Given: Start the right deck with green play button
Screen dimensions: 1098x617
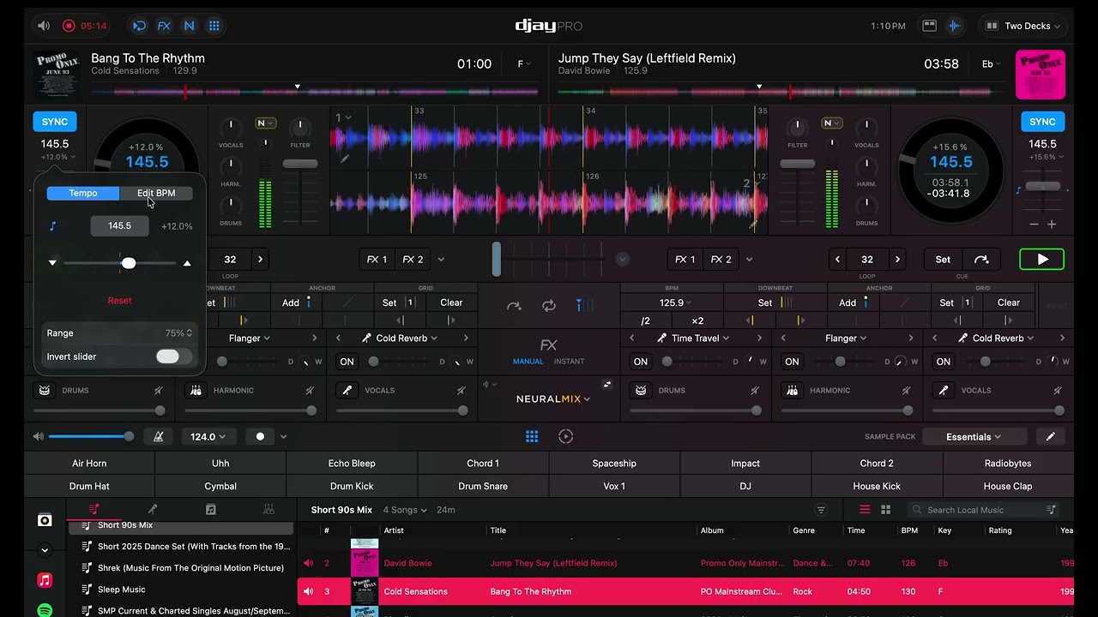Looking at the screenshot, I should point(1042,260).
